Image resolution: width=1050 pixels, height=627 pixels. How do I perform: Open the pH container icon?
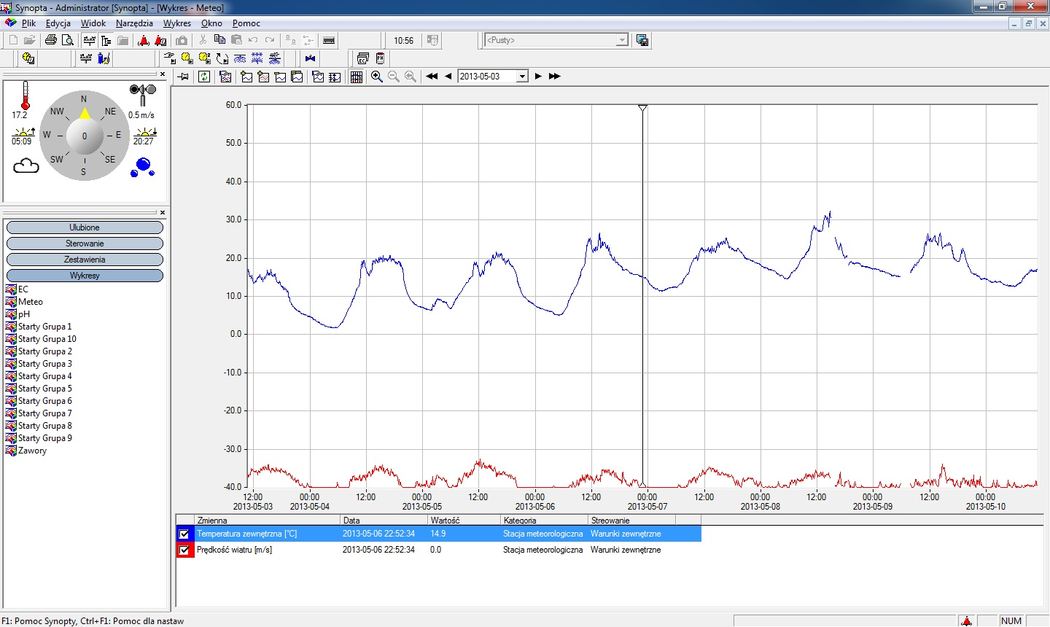pos(380,58)
